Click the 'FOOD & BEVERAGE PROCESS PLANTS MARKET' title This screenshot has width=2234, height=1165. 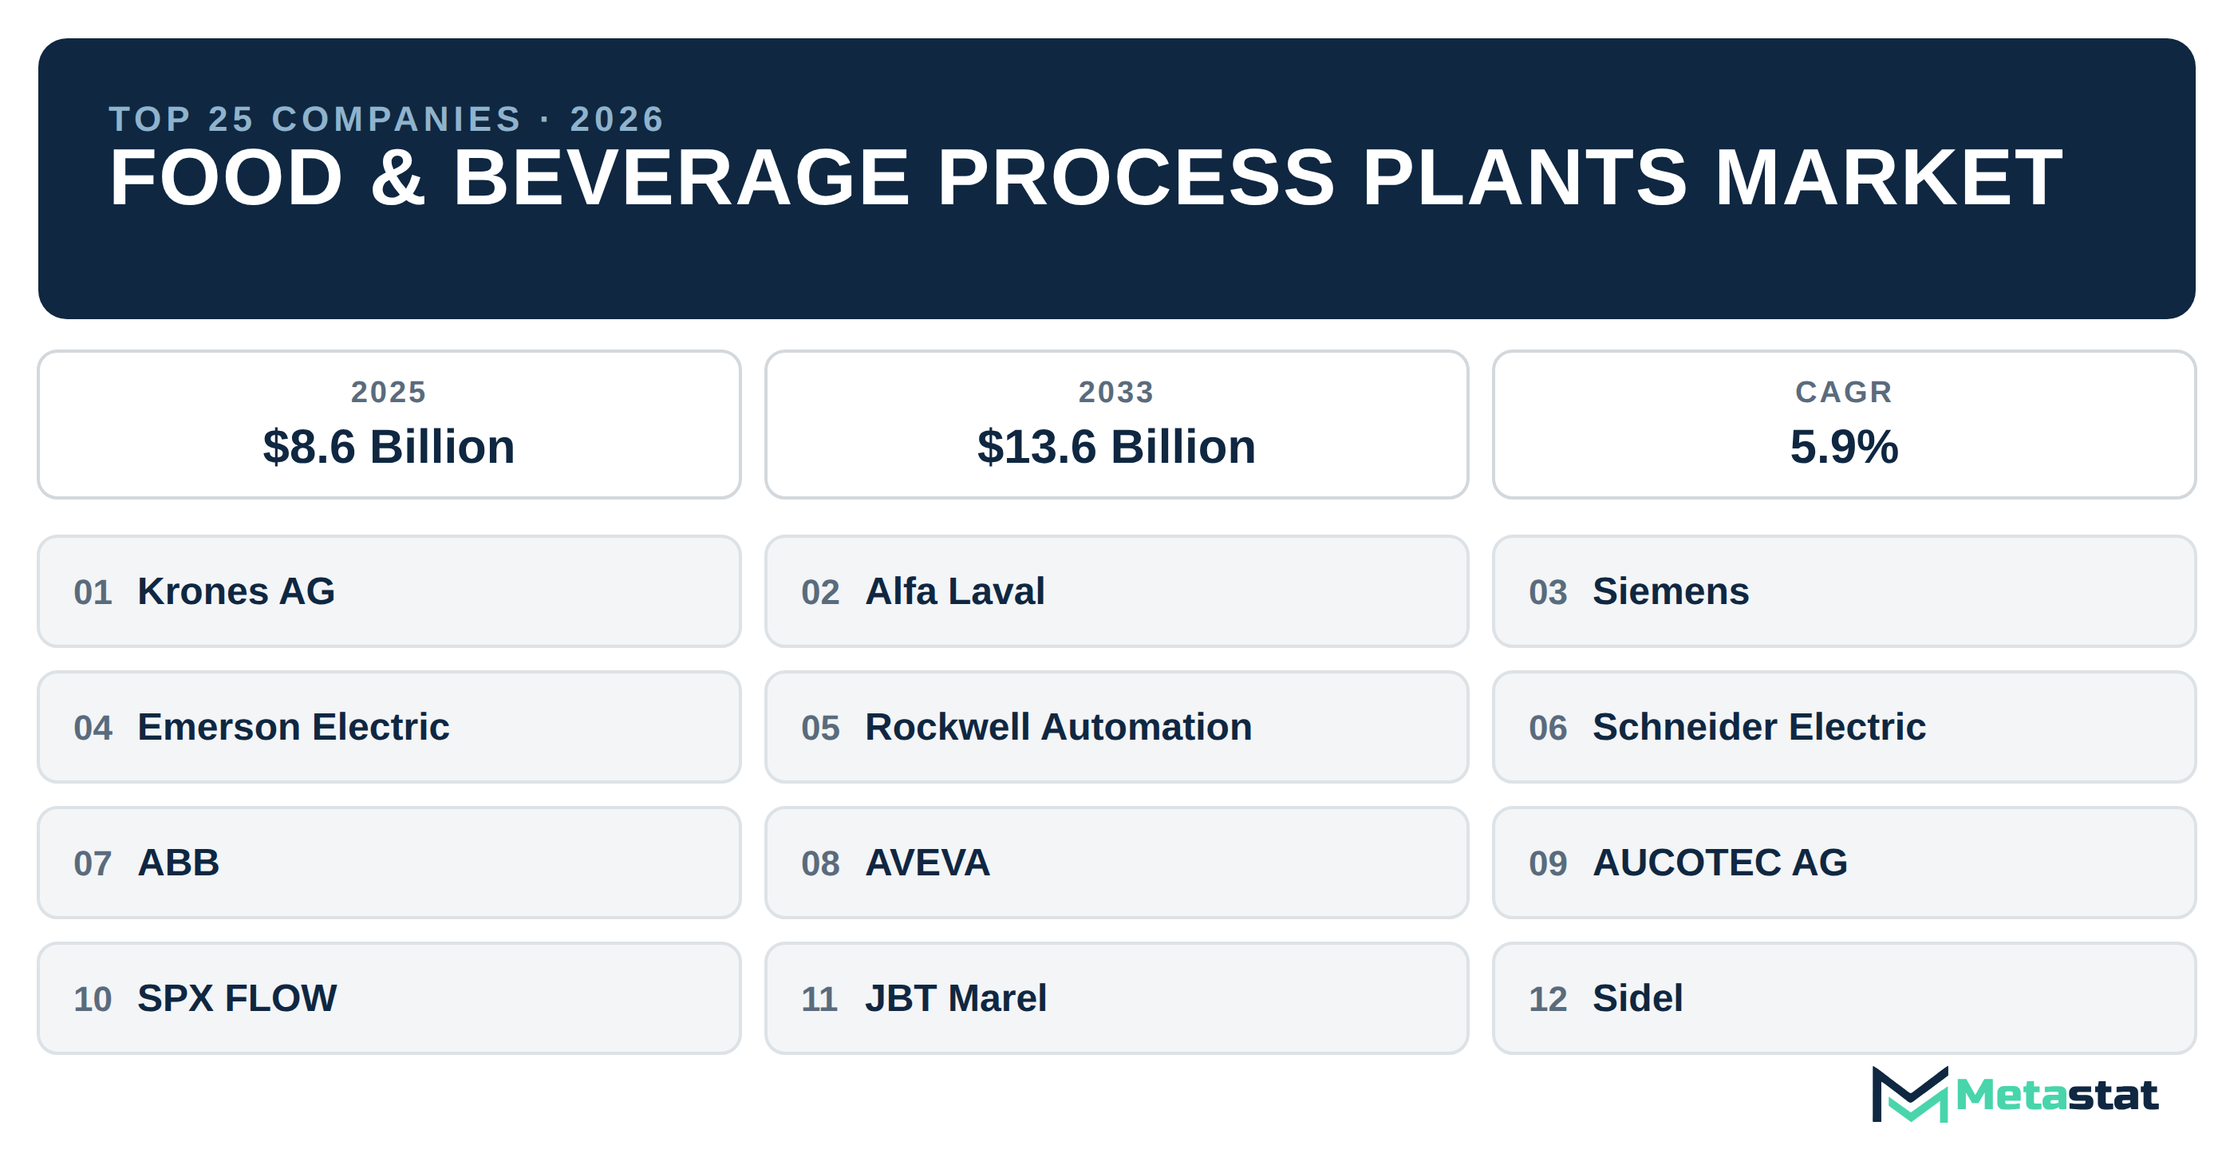[x=1086, y=178]
